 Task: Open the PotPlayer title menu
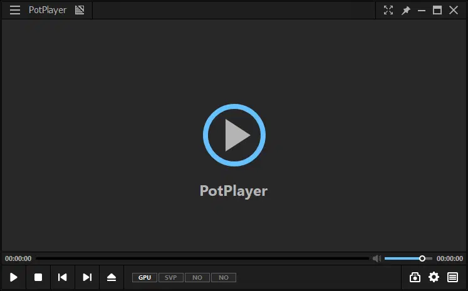[48, 10]
